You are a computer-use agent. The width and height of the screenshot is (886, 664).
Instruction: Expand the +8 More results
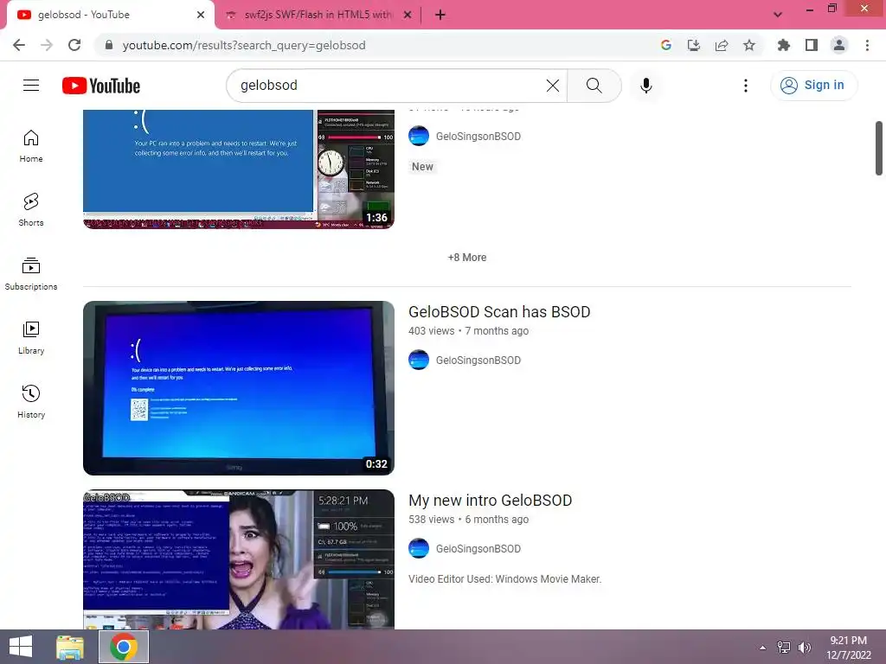pos(467,258)
